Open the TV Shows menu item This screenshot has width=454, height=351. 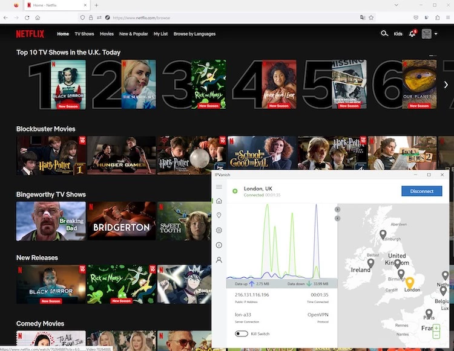(x=84, y=34)
